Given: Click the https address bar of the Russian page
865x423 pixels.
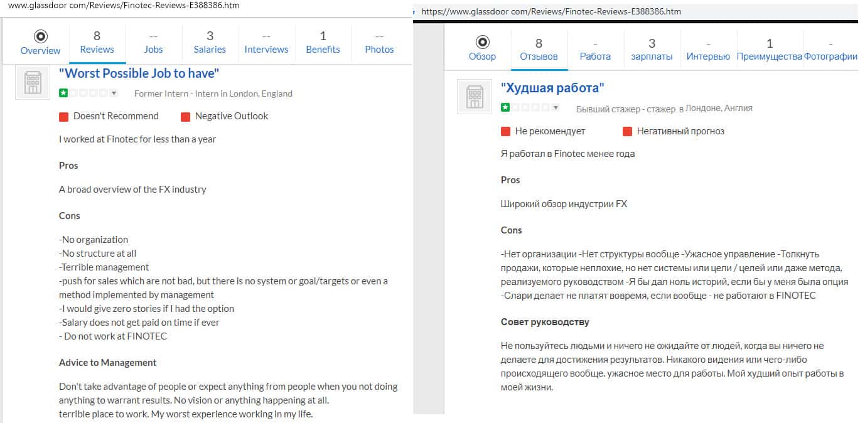Looking at the screenshot, I should pyautogui.click(x=551, y=11).
